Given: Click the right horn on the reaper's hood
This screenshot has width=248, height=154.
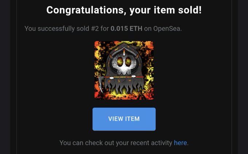Looking at the screenshot, I should pyautogui.click(x=137, y=56).
